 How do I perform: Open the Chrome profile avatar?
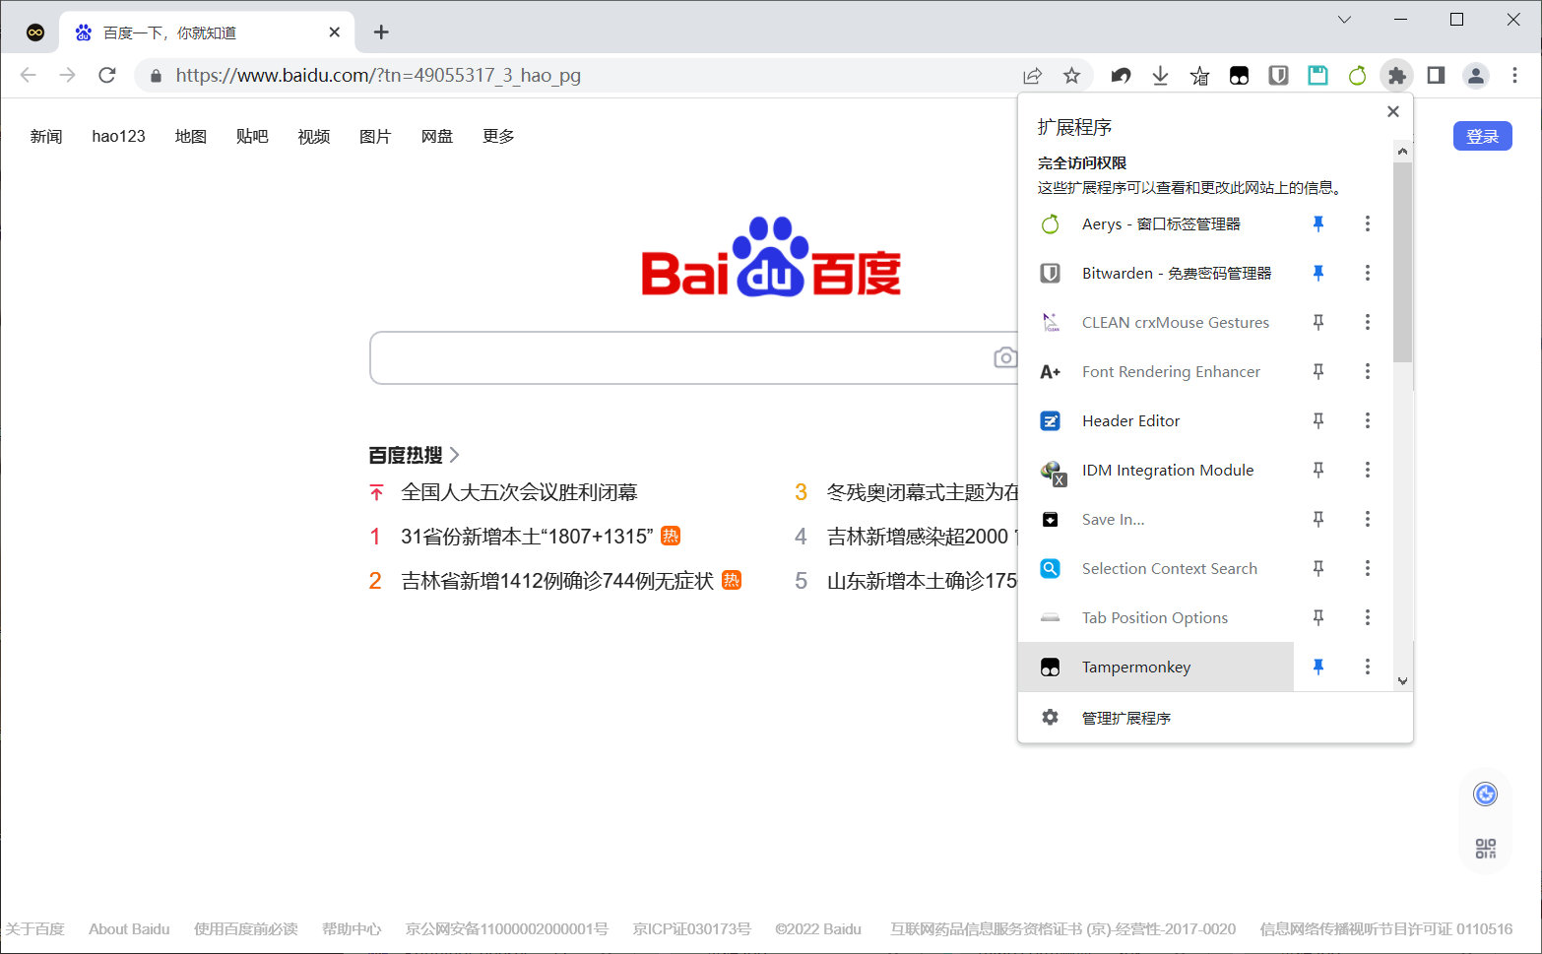tap(1475, 76)
